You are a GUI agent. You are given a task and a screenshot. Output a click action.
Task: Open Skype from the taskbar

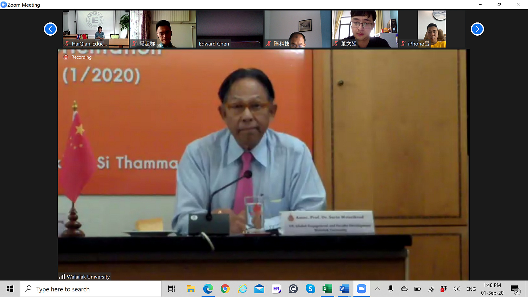pyautogui.click(x=310, y=289)
